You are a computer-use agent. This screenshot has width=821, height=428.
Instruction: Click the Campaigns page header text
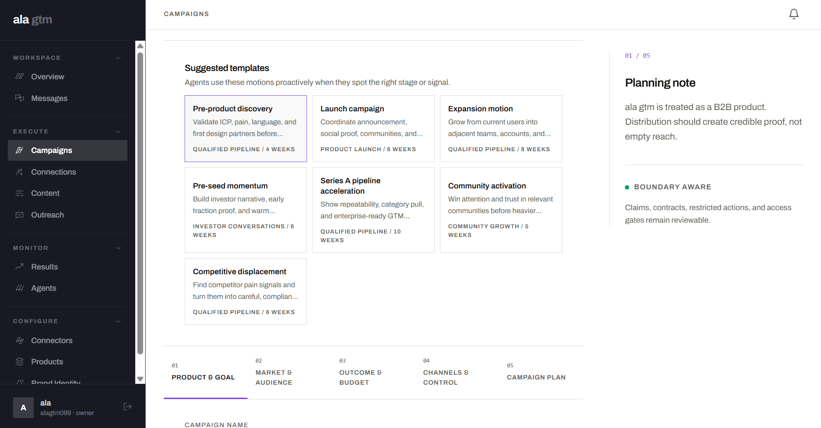pyautogui.click(x=186, y=14)
